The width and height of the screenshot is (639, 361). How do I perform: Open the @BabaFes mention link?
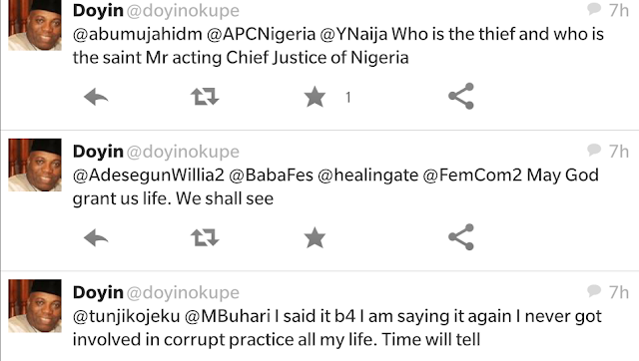pyautogui.click(x=271, y=175)
